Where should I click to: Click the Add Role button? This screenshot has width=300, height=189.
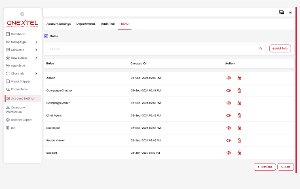pos(280,49)
